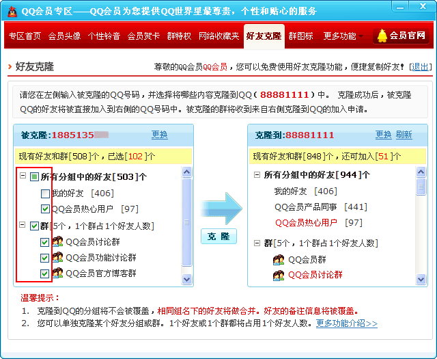Screen dimensions: 437x359
Task: Click group icon beside QQ会员官方博客群
Action: (57, 273)
